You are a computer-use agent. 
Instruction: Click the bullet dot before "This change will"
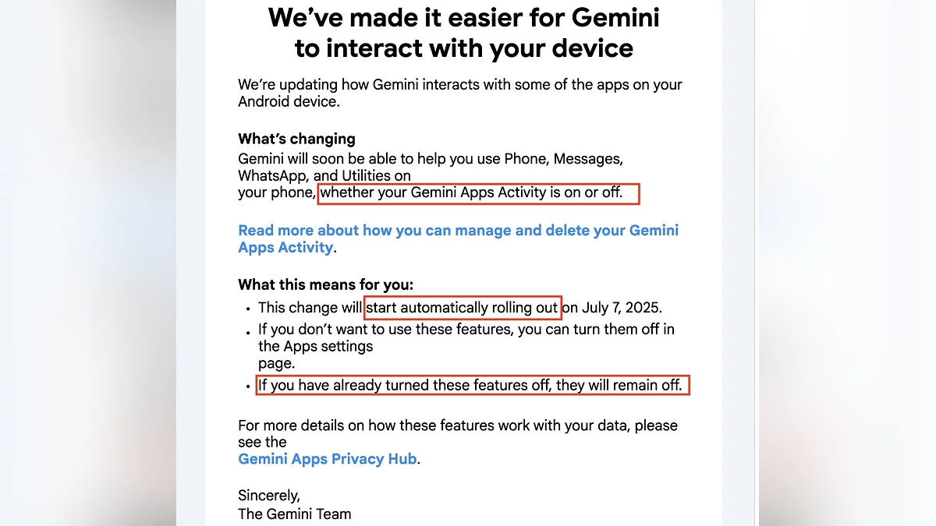[248, 309]
